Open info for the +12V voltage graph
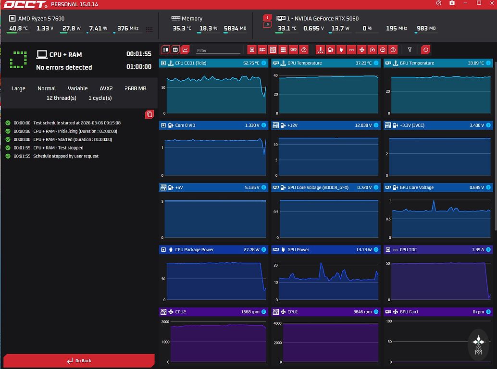497x369 pixels. [376, 125]
